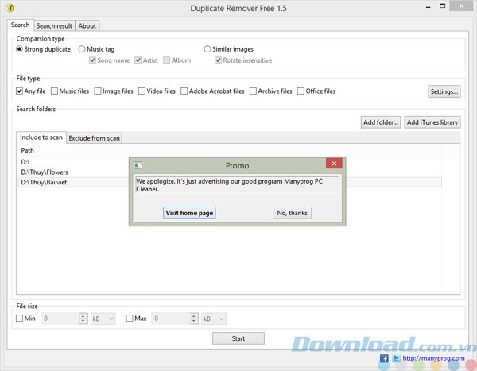Click the Add iTunes library button
This screenshot has width=477, height=371.
point(432,122)
